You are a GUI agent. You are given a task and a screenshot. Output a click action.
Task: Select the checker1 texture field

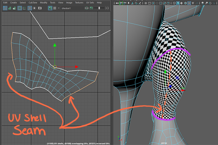pyautogui.click(x=66, y=8)
